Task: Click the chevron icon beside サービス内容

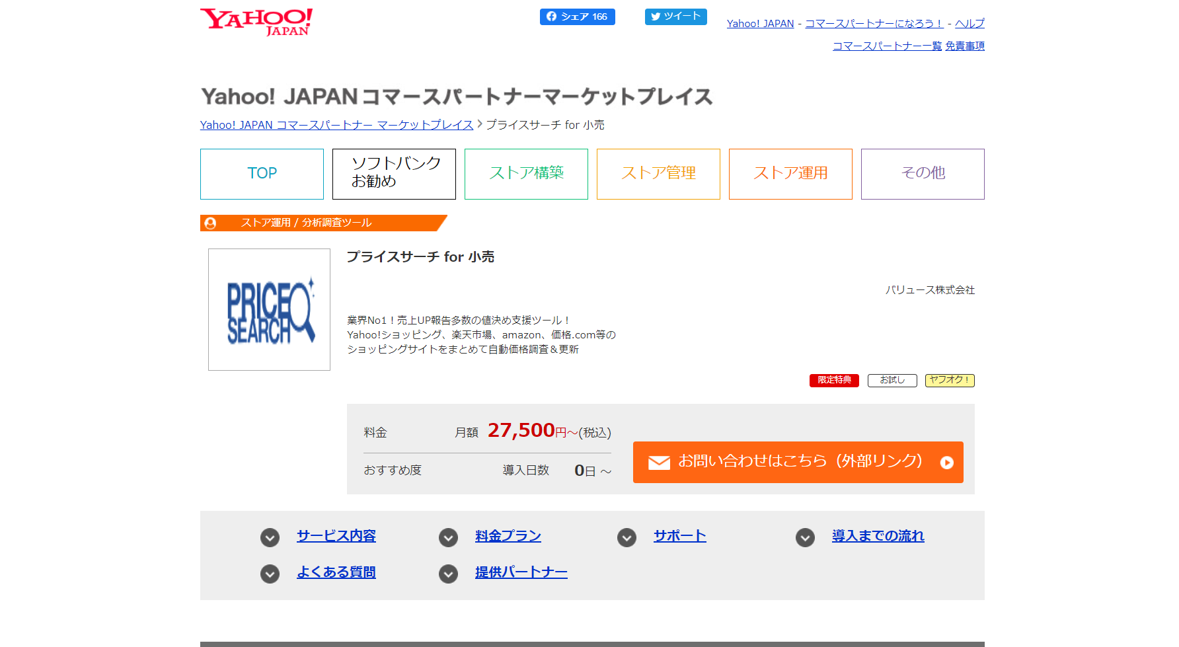Action: (x=270, y=537)
